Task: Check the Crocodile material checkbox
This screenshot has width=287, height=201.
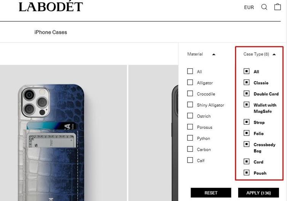Action: point(190,93)
